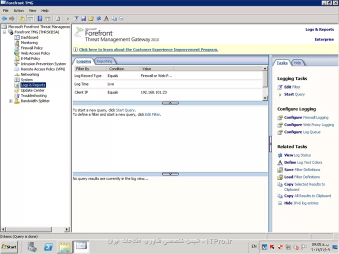
Task: Click filter list scrollbar down arrow
Action: click(x=265, y=98)
